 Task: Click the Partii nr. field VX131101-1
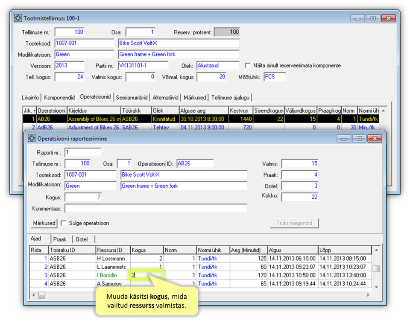click(x=143, y=66)
